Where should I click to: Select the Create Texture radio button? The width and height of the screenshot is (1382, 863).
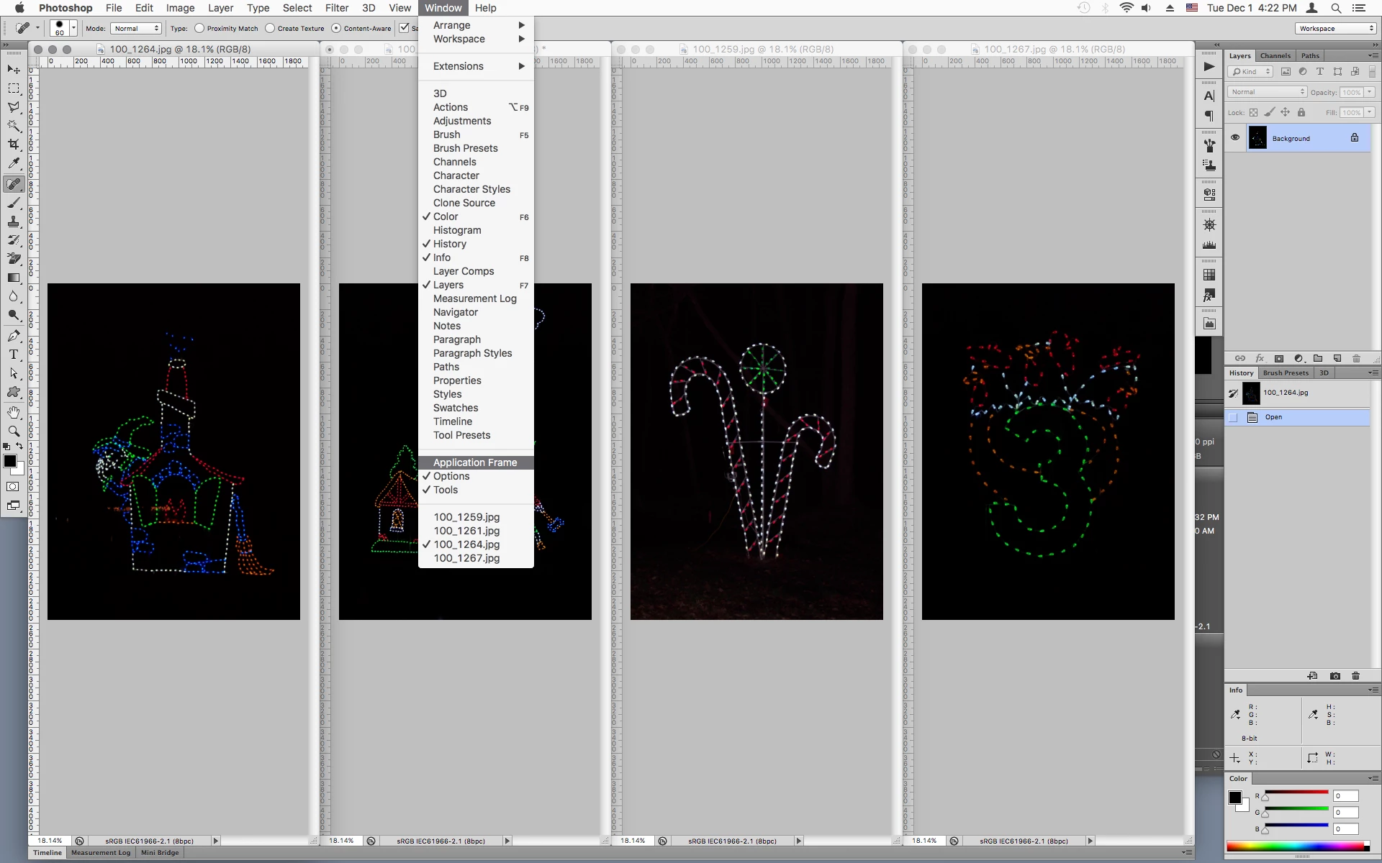(270, 29)
